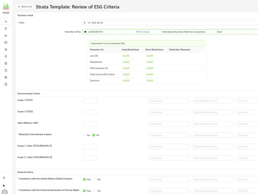Click the RAM exclusion list row

point(147,68)
